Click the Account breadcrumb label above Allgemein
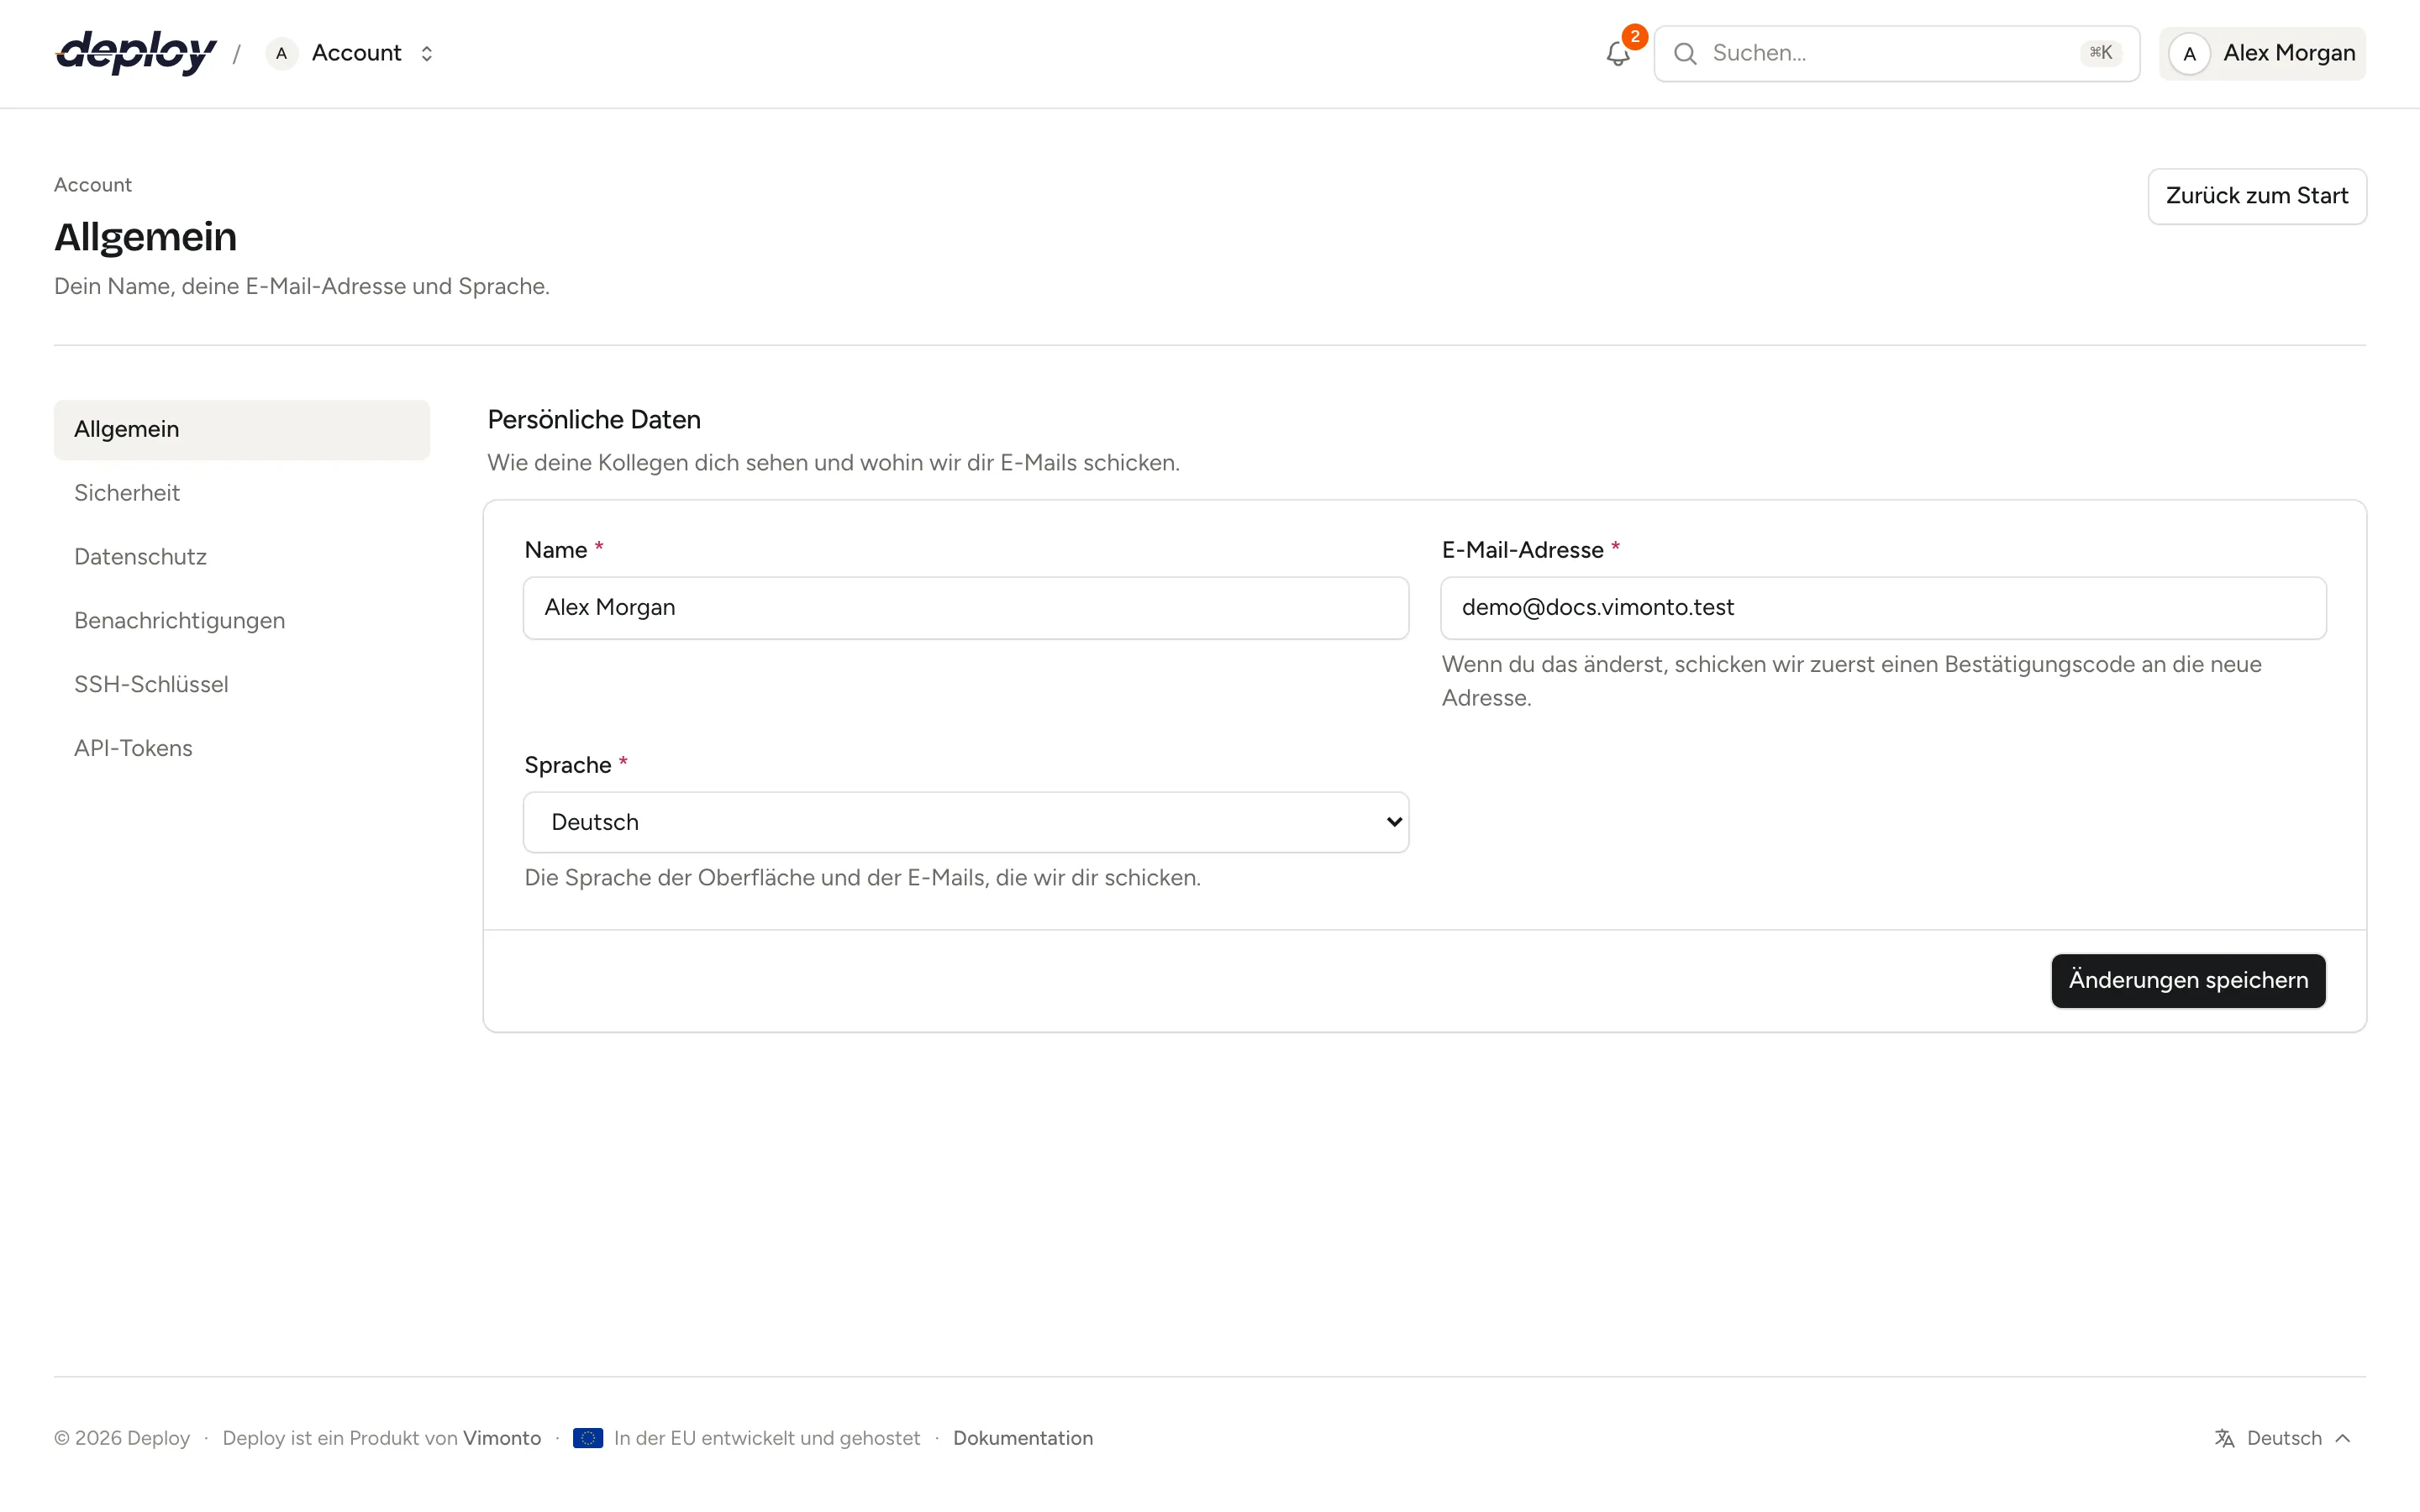 [93, 185]
